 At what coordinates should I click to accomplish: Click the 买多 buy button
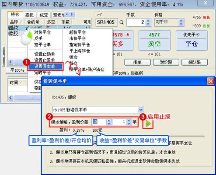123,41
